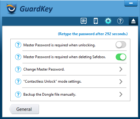
Task: Open the "Change Master Password." row text
Action: point(44,69)
